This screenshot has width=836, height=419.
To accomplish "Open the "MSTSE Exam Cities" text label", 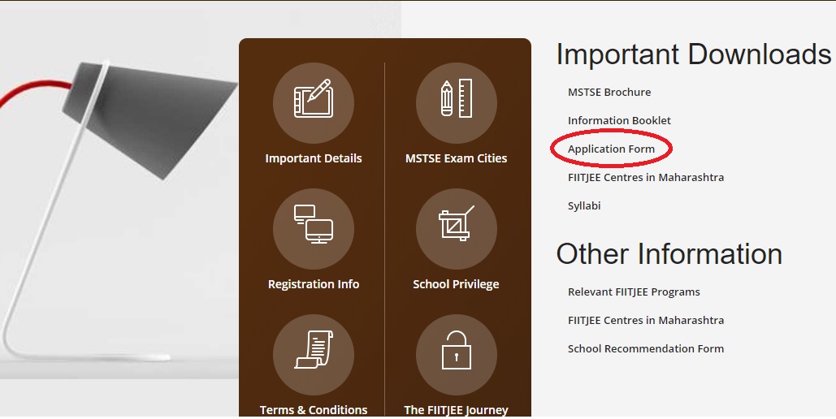I will pos(456,158).
